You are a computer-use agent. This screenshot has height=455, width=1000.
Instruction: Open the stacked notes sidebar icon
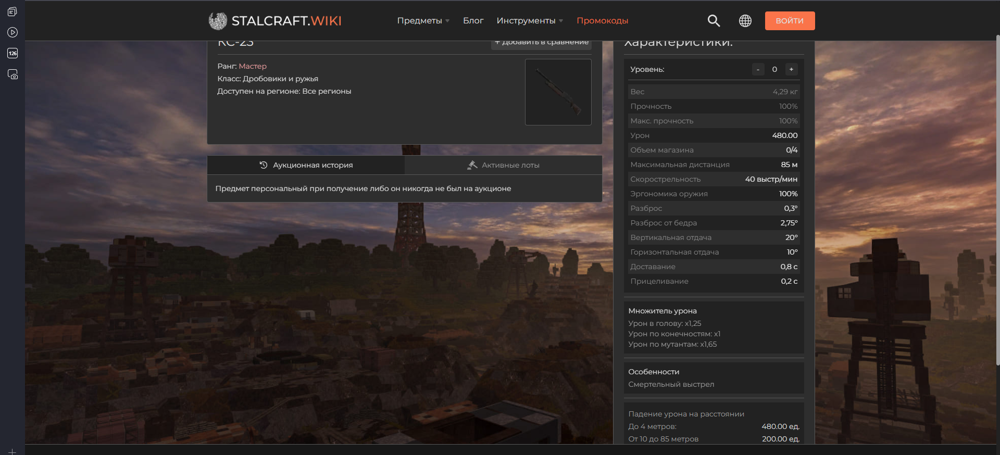(x=12, y=11)
